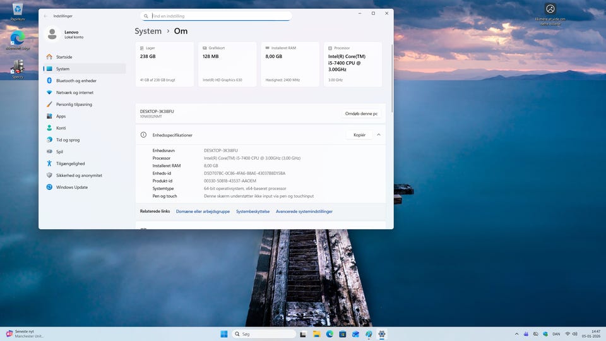Show hidden system tray icons chevron
Image resolution: width=606 pixels, height=341 pixels.
point(516,334)
